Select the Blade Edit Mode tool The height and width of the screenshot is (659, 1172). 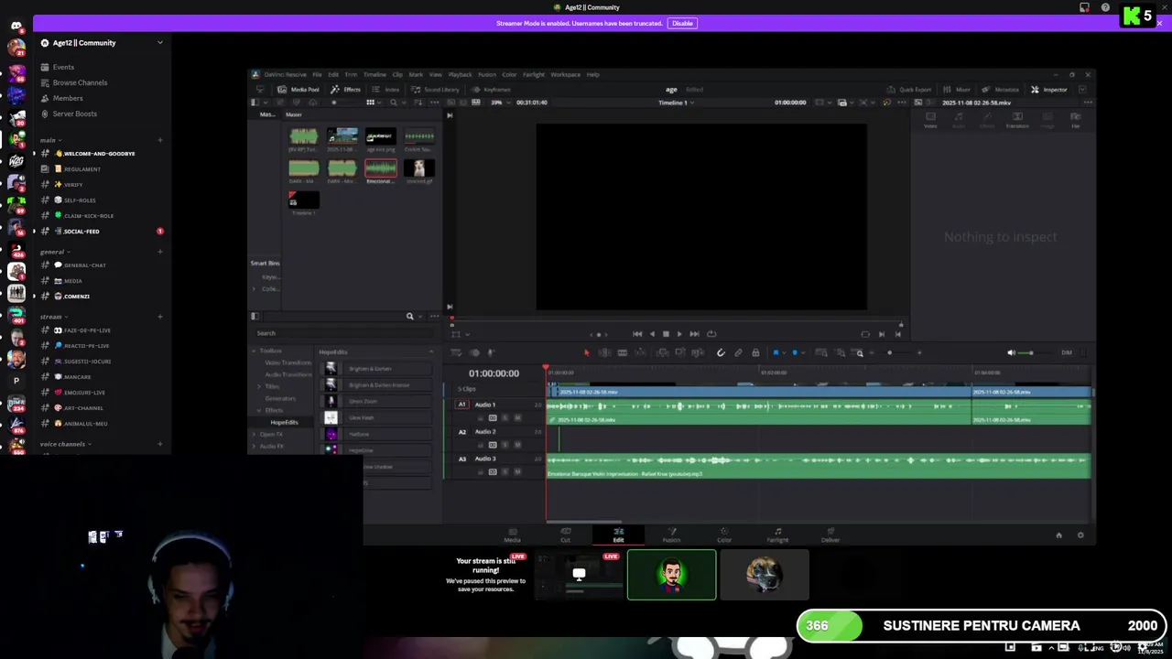tap(623, 352)
